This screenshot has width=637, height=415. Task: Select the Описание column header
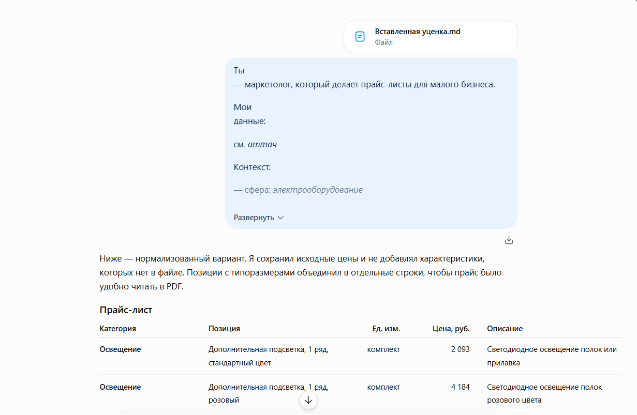(505, 329)
